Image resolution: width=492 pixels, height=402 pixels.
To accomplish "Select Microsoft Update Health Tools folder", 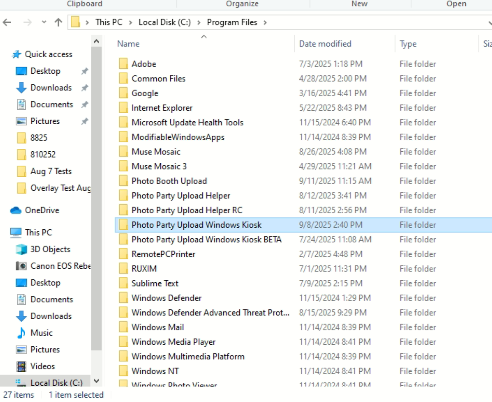I will tap(187, 123).
